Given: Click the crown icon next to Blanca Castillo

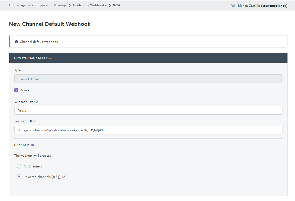Looking at the screenshot, I should 233,6.
